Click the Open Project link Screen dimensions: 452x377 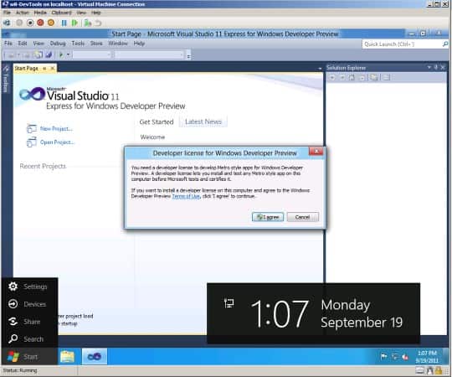(x=57, y=142)
